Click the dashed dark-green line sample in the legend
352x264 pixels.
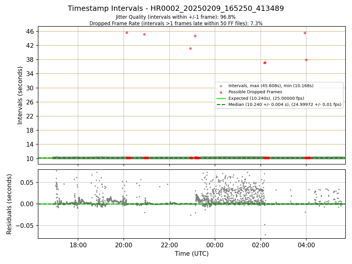tap(221, 104)
